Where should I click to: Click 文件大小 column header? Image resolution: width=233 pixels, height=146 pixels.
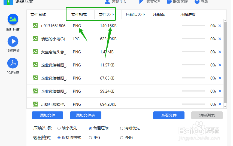coord(106,14)
